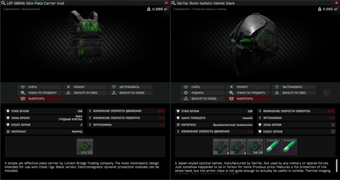Image resolution: width=340 pixels, height=180 pixels.
Task: Close the LBT-6094A Slick Plate Carrier window
Action: (x=166, y=3)
